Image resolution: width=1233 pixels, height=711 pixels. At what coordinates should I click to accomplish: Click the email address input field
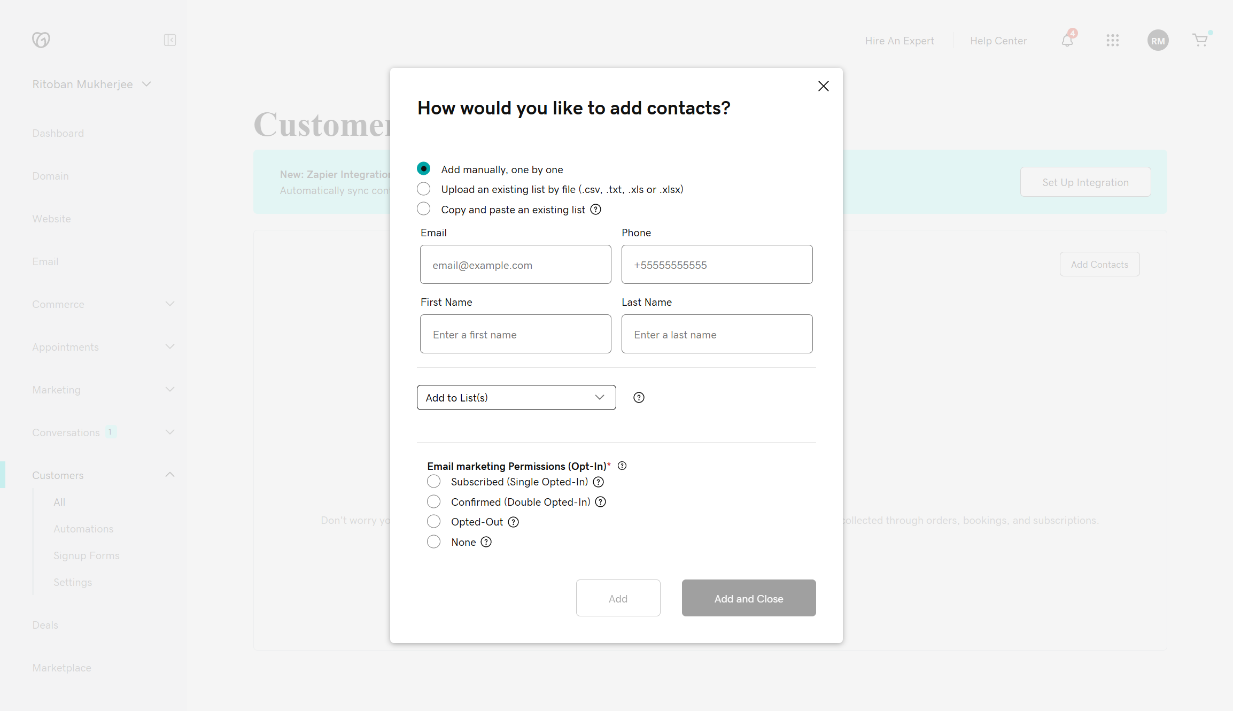pos(515,264)
